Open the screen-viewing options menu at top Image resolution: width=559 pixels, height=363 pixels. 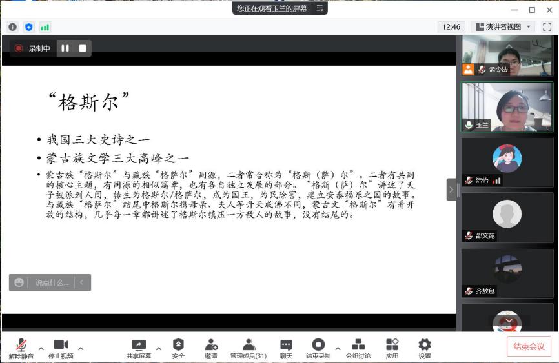[320, 8]
